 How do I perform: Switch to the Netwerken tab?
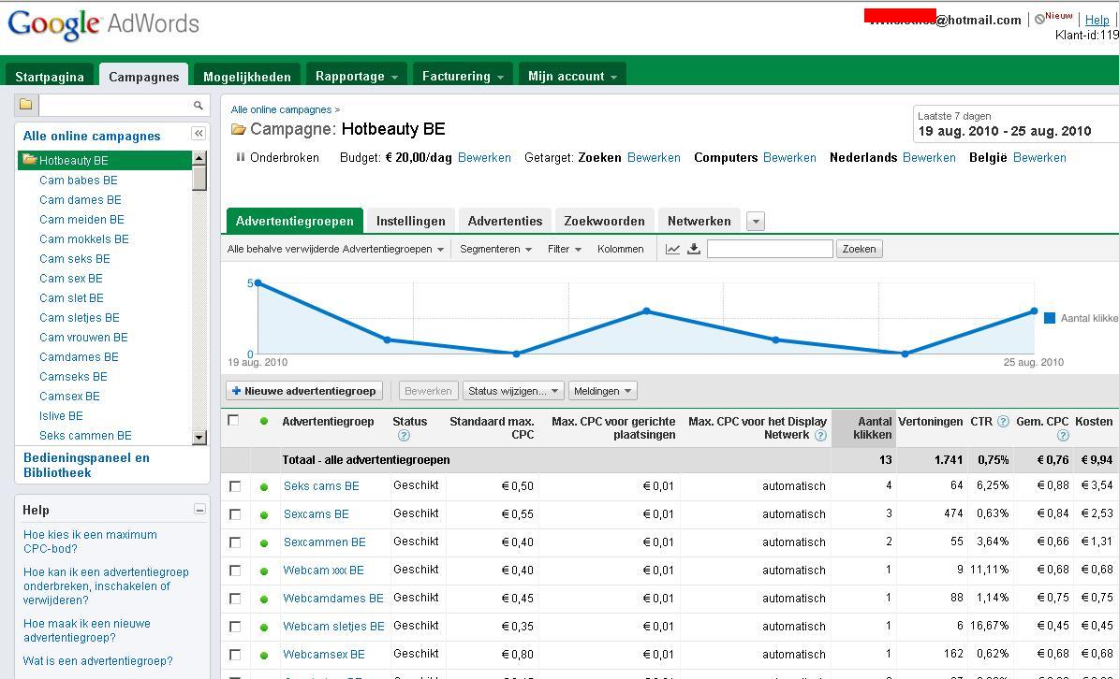tap(699, 221)
